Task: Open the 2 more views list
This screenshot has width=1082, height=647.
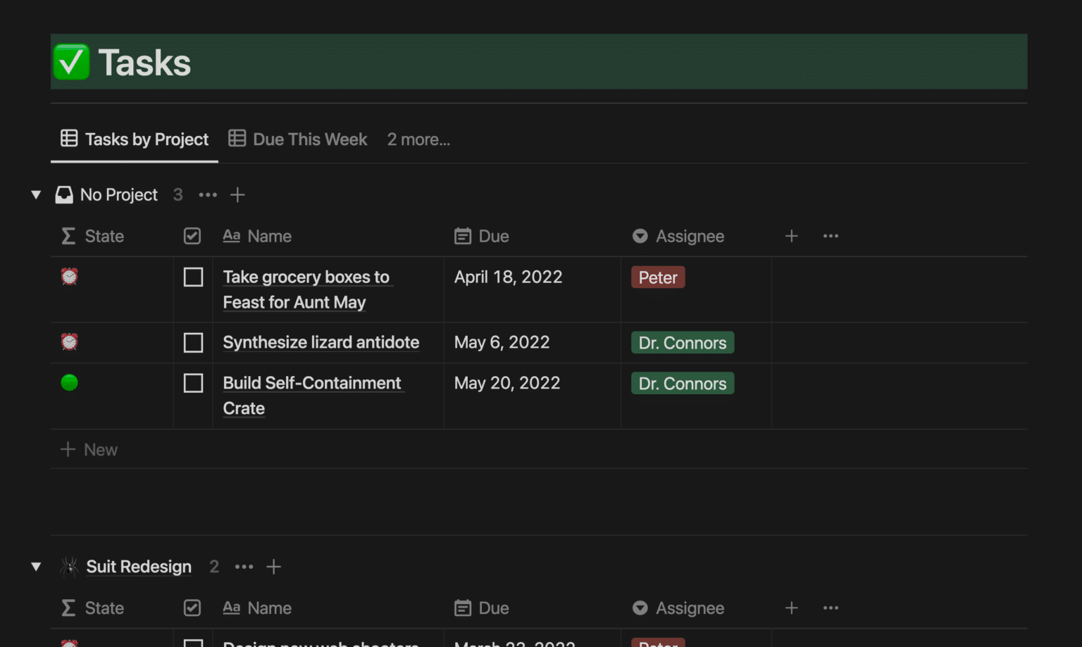Action: [x=418, y=139]
